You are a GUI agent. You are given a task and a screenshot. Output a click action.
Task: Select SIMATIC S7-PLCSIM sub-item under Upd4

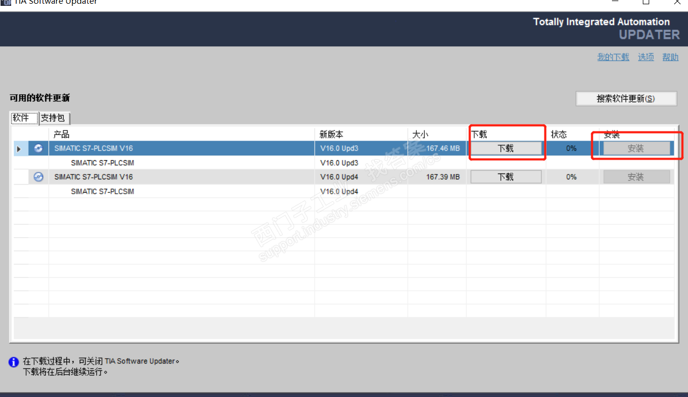103,192
